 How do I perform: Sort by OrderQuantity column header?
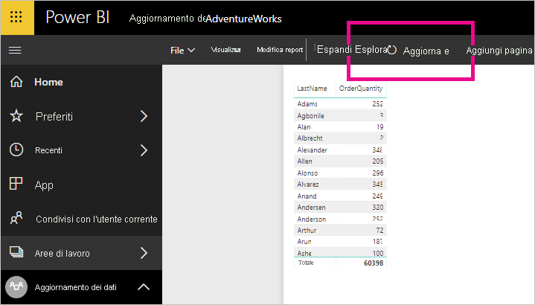(361, 89)
